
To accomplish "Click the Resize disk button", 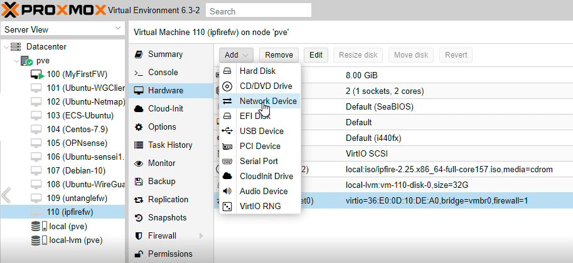I will tap(358, 55).
